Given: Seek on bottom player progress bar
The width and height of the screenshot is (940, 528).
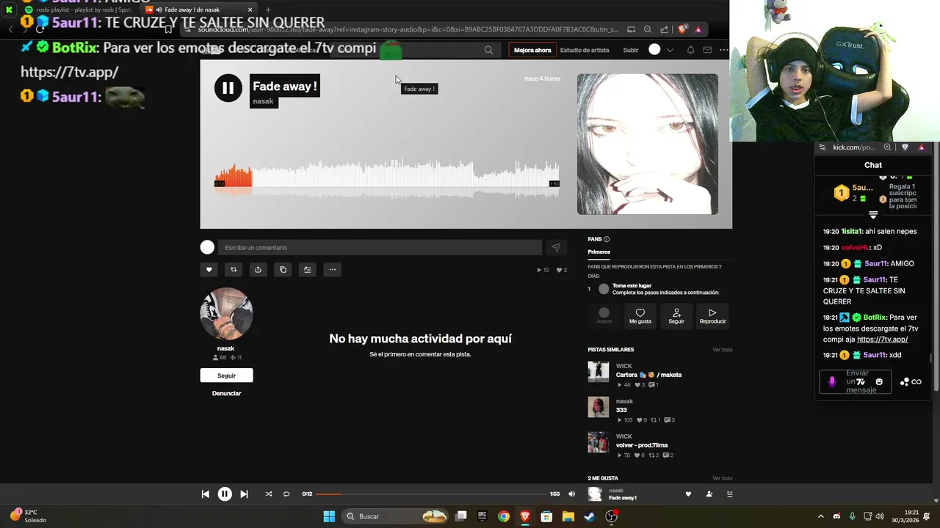Looking at the screenshot, I should pyautogui.click(x=431, y=494).
